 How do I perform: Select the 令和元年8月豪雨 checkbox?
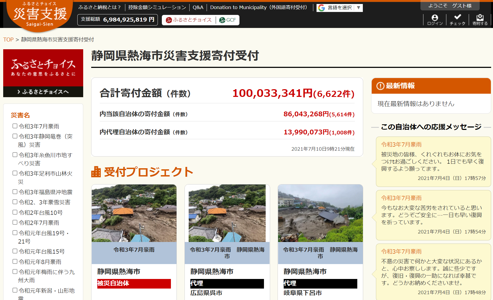(x=15, y=261)
